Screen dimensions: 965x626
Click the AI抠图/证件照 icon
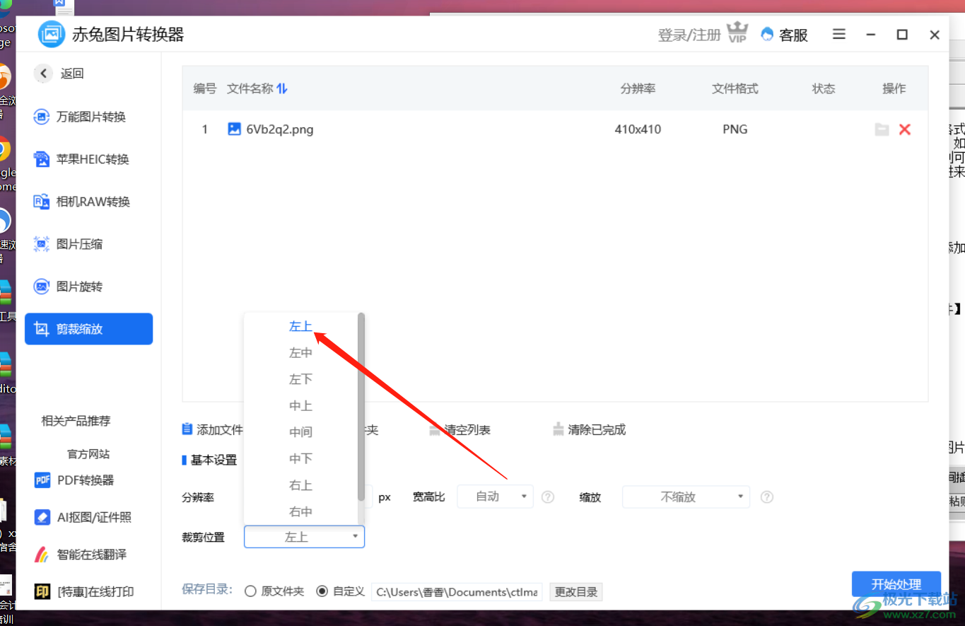coord(42,517)
